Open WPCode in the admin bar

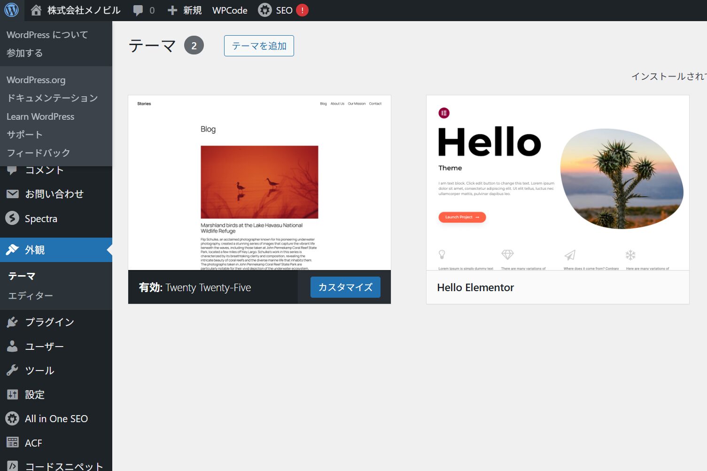(x=230, y=10)
